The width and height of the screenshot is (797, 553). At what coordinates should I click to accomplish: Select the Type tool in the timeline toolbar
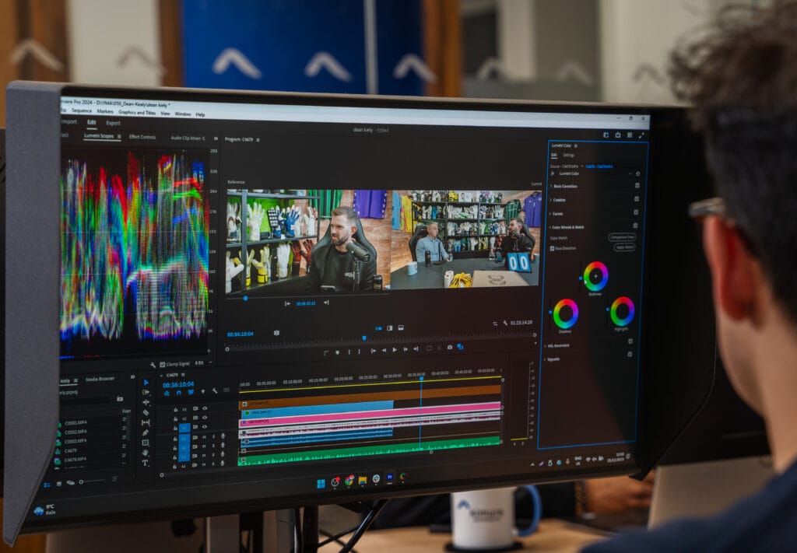coord(145,463)
